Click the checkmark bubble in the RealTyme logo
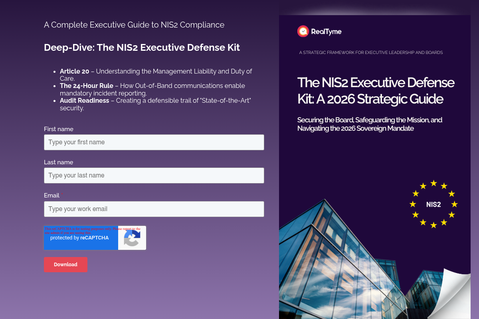This screenshot has height=319, width=479. click(x=303, y=31)
